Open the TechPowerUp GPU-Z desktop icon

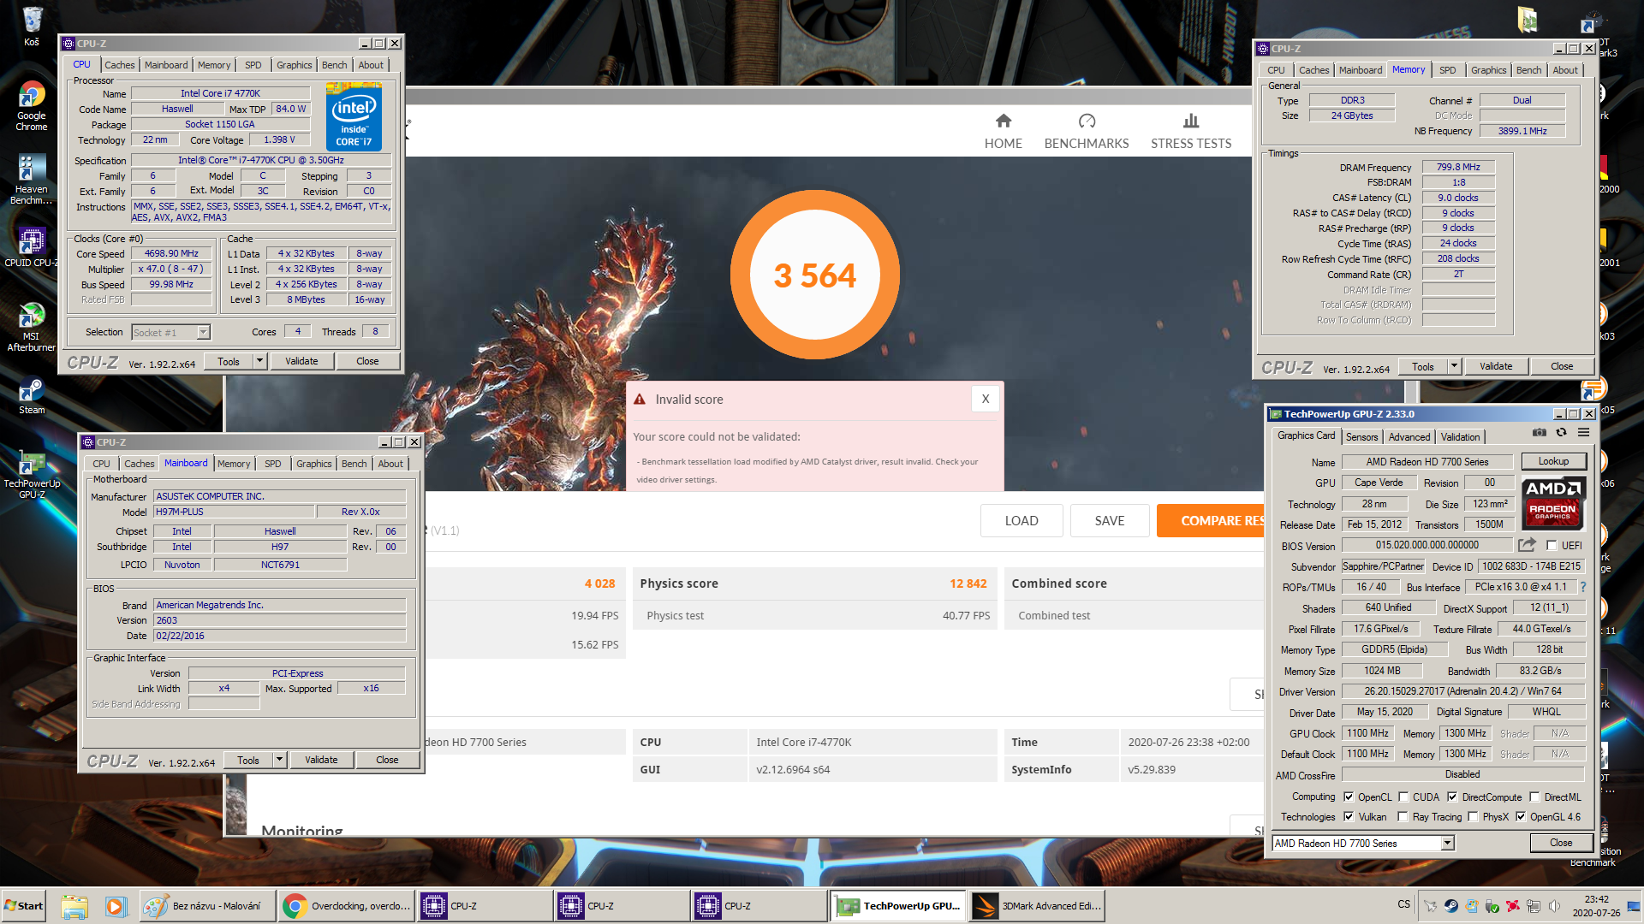[32, 474]
